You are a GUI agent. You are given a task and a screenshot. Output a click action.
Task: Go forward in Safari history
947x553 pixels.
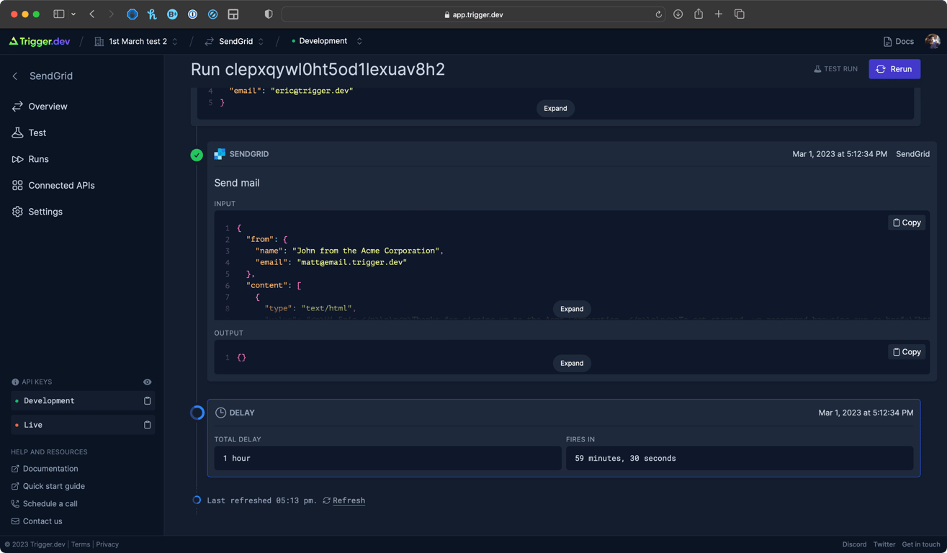(x=111, y=14)
